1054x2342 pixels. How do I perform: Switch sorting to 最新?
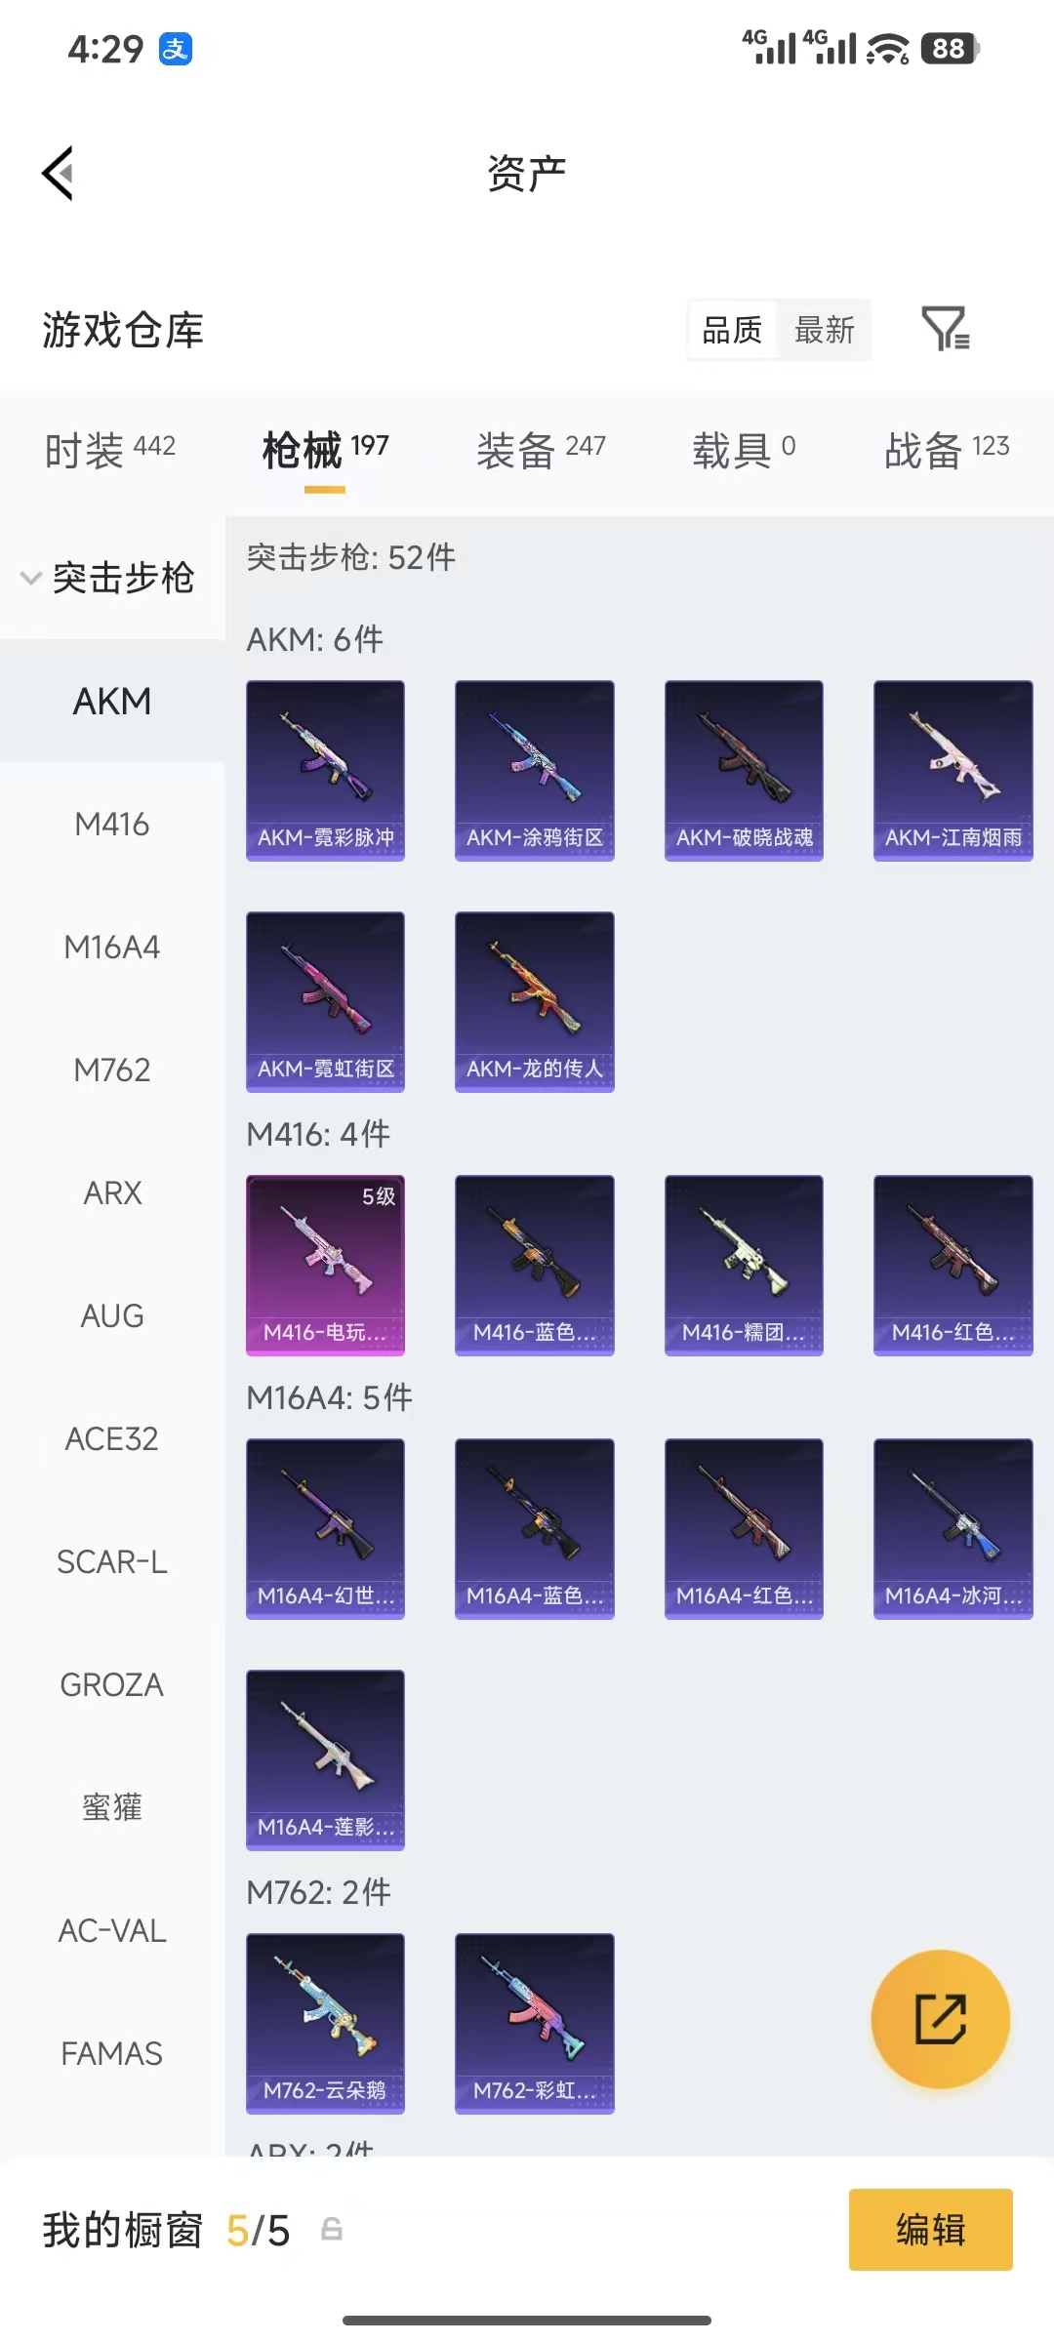[824, 330]
